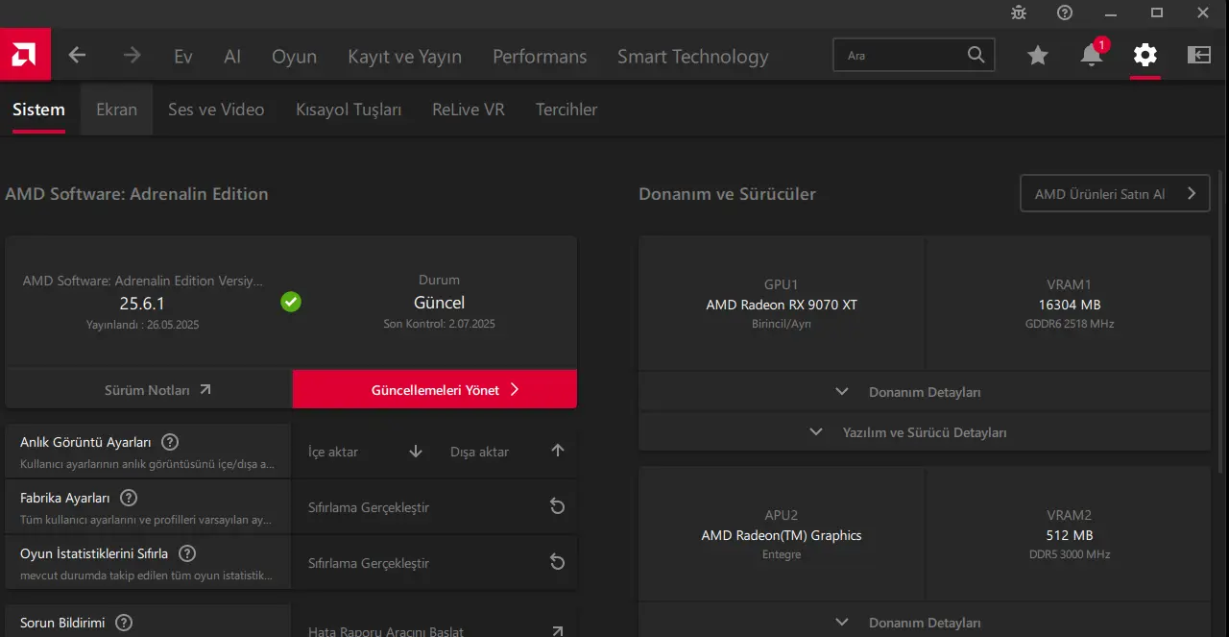
Task: Click the 512 MB VRAM value
Action: 1069,535
